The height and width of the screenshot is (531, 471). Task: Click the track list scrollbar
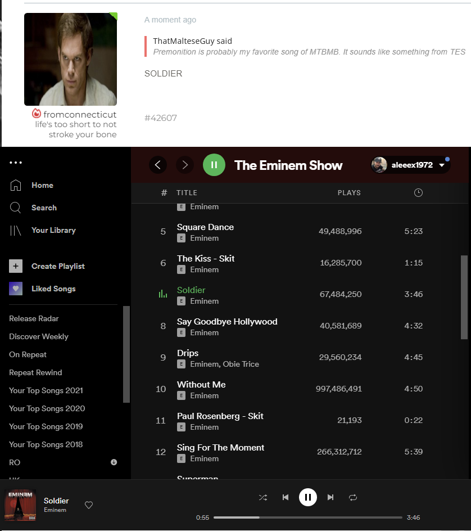(464, 297)
